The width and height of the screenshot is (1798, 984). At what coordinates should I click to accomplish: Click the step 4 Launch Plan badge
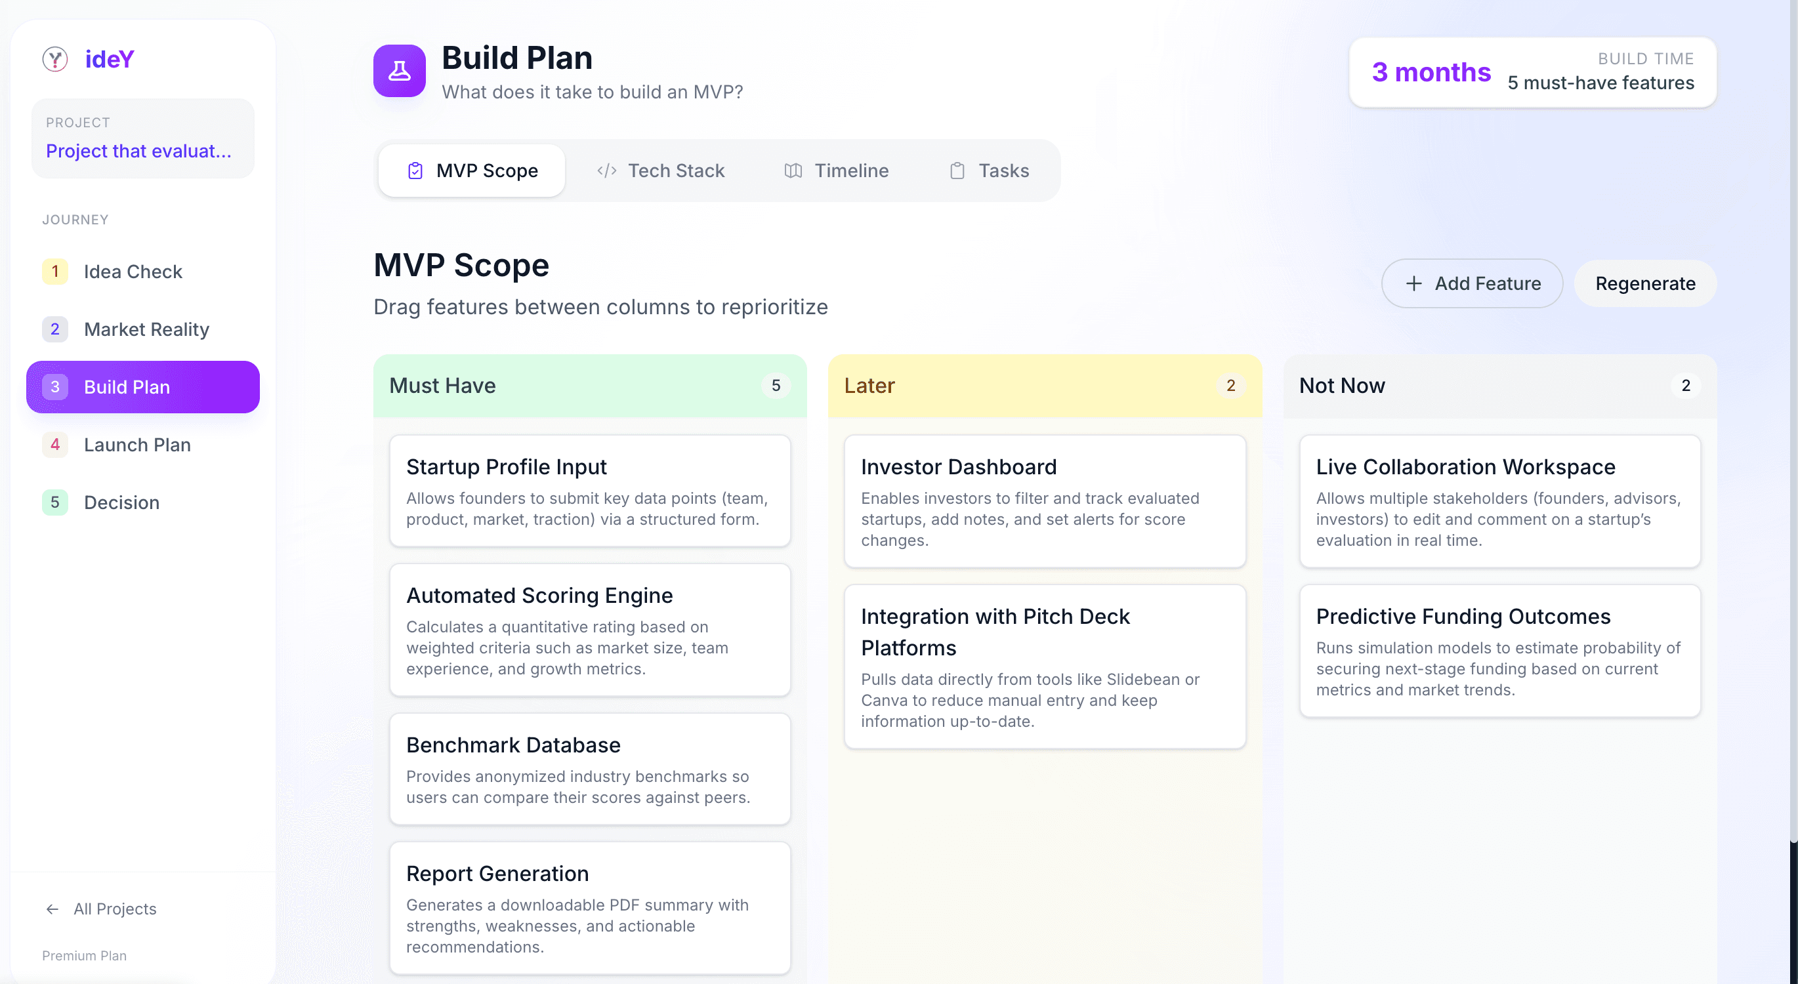54,445
